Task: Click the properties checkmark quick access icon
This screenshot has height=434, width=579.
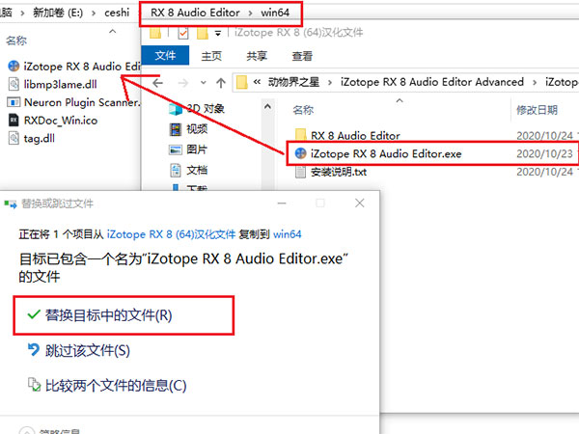Action: click(x=183, y=33)
